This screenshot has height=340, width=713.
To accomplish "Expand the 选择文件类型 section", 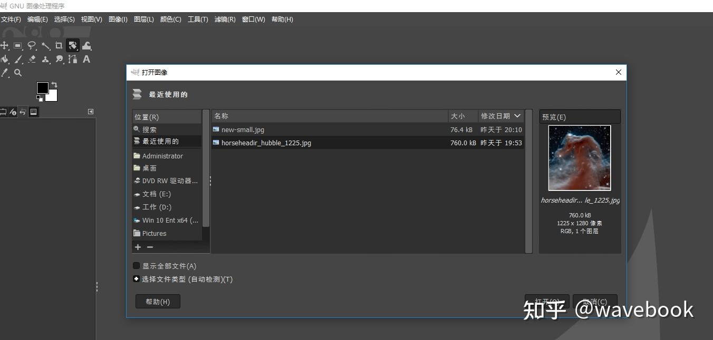I will pos(136,279).
